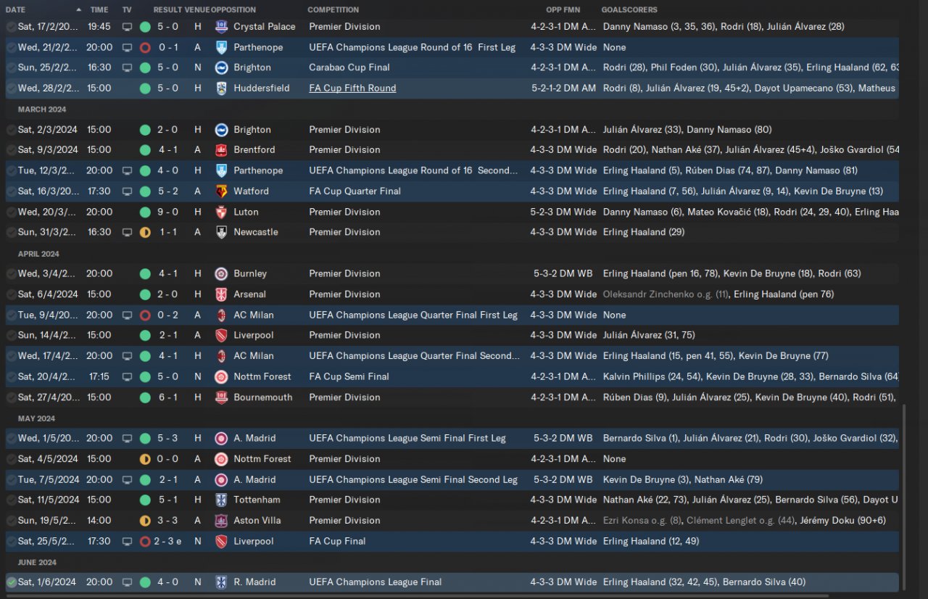Click the 5-2-1-2 DM AM formation text
The image size is (928, 599).
click(563, 88)
